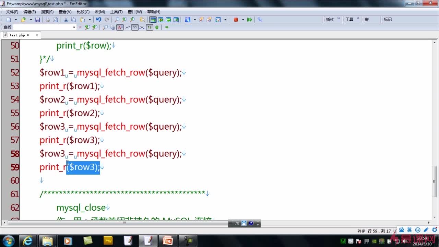The image size is (439, 247).
Task: Open the 比较(C) menu
Action: 83,12
